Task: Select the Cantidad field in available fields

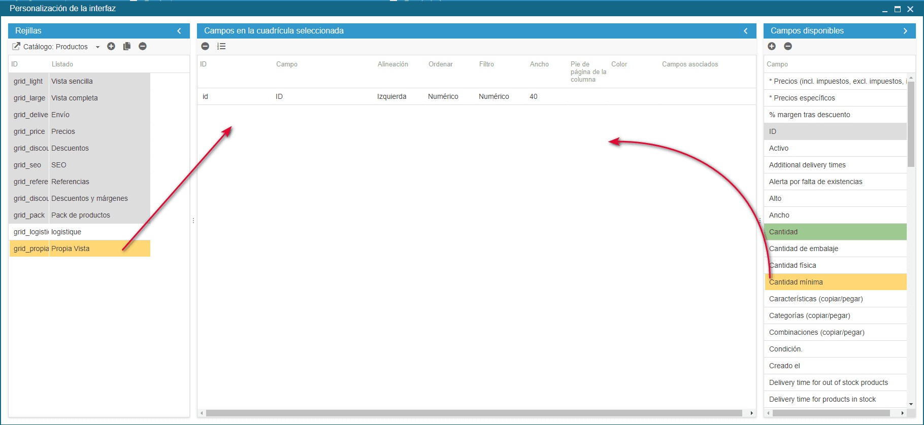Action: point(835,232)
